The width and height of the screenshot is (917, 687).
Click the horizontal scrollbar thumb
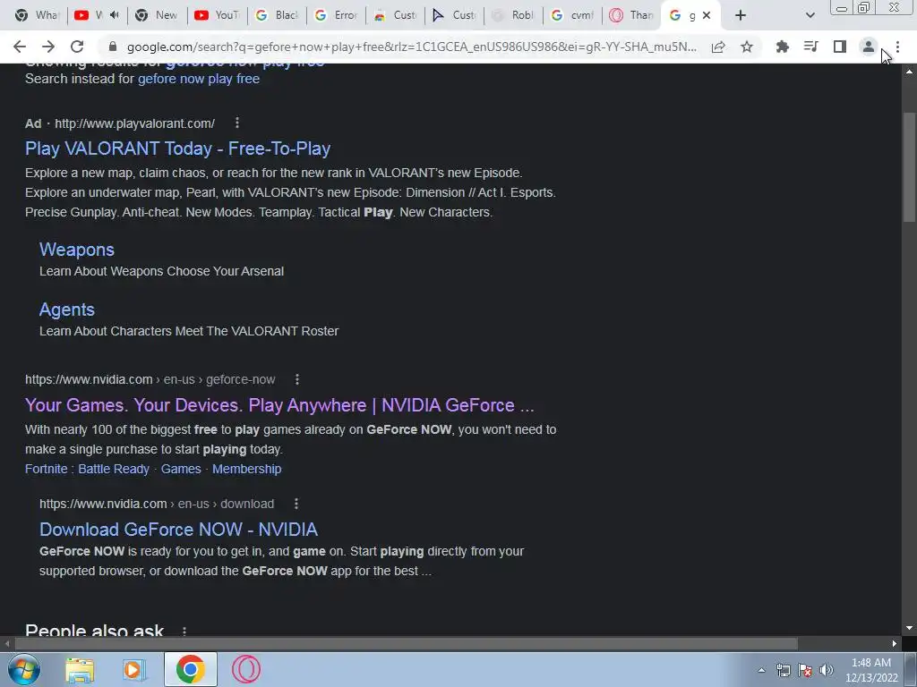(x=406, y=644)
